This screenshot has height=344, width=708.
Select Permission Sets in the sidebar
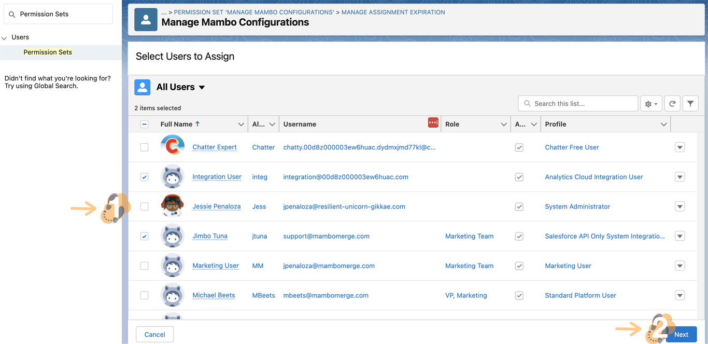point(48,52)
